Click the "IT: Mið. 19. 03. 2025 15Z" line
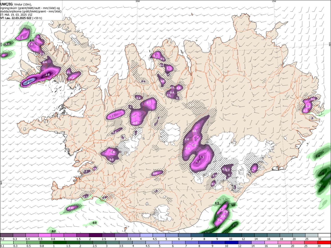The height and width of the screenshot is (248, 331). pos(16,15)
